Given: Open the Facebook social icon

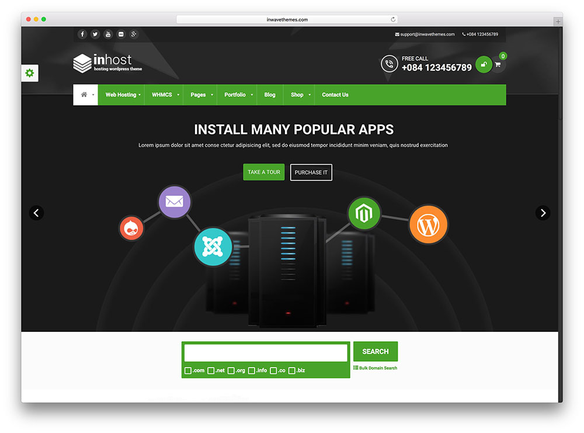Looking at the screenshot, I should click(x=82, y=34).
